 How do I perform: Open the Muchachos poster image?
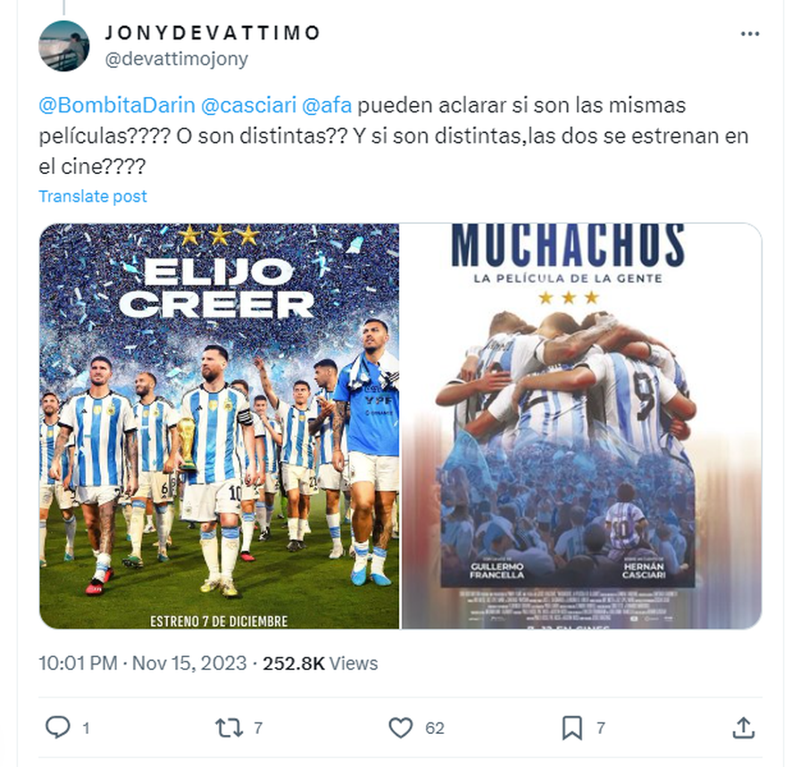581,426
